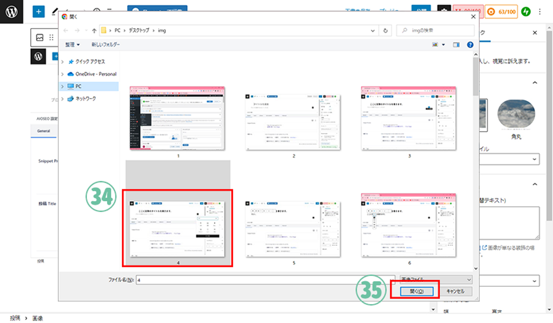Click the green Jetpack lightning icon
Viewport: 553px width, 323px height.
[525, 11]
